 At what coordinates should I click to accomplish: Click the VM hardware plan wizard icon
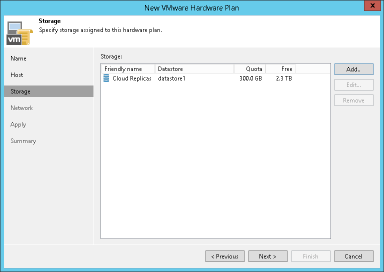point(19,33)
